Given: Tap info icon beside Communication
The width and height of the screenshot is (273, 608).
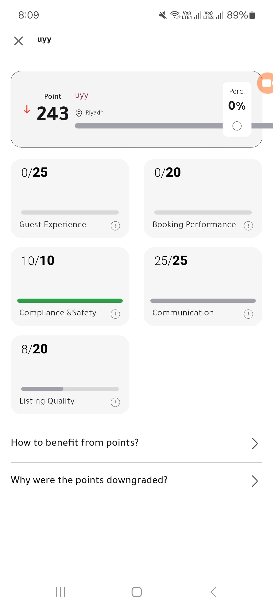Looking at the screenshot, I should click(248, 314).
